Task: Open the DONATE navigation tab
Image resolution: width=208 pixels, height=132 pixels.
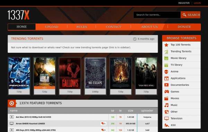Action: point(184,27)
